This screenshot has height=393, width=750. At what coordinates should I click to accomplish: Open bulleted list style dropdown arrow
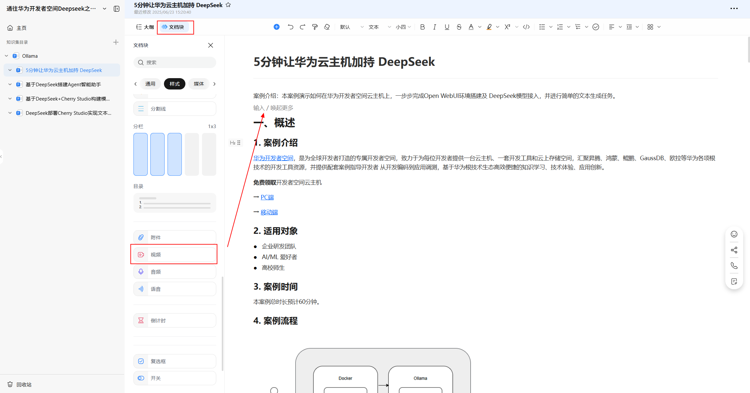[x=551, y=27]
